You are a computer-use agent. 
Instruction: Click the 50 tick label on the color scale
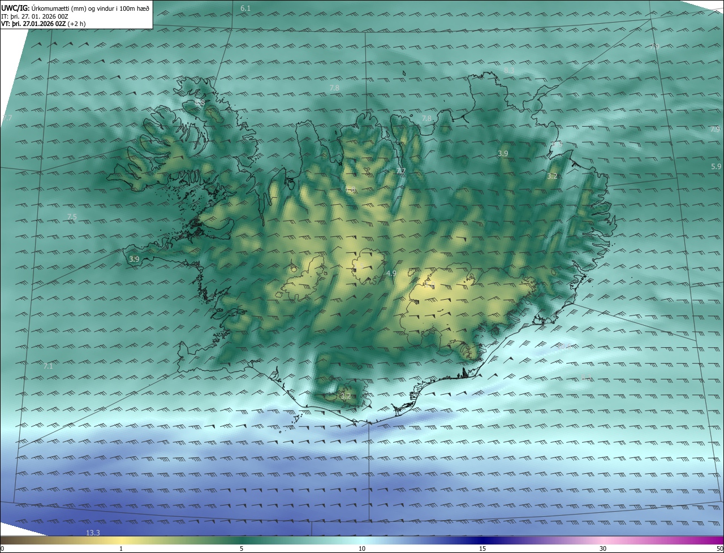coord(719,548)
